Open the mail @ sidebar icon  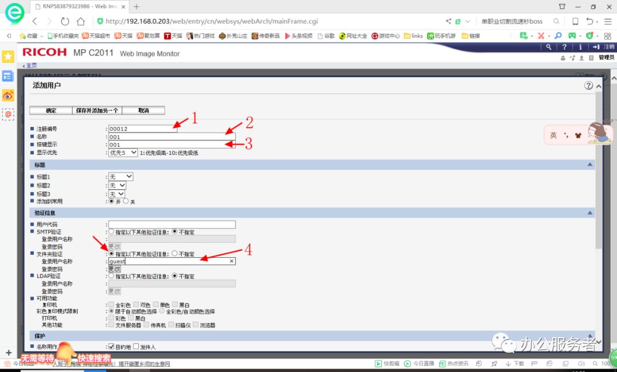(8, 114)
